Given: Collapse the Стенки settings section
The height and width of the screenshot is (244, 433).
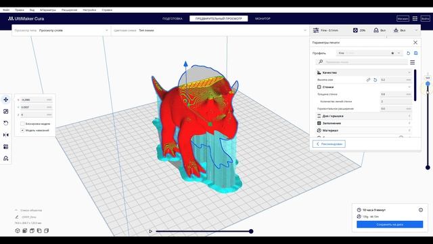Looking at the screenshot, I should (364, 87).
